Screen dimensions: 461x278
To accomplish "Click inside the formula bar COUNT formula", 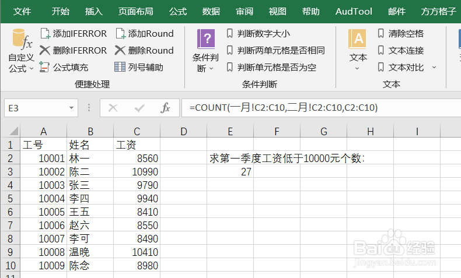I will (284, 108).
